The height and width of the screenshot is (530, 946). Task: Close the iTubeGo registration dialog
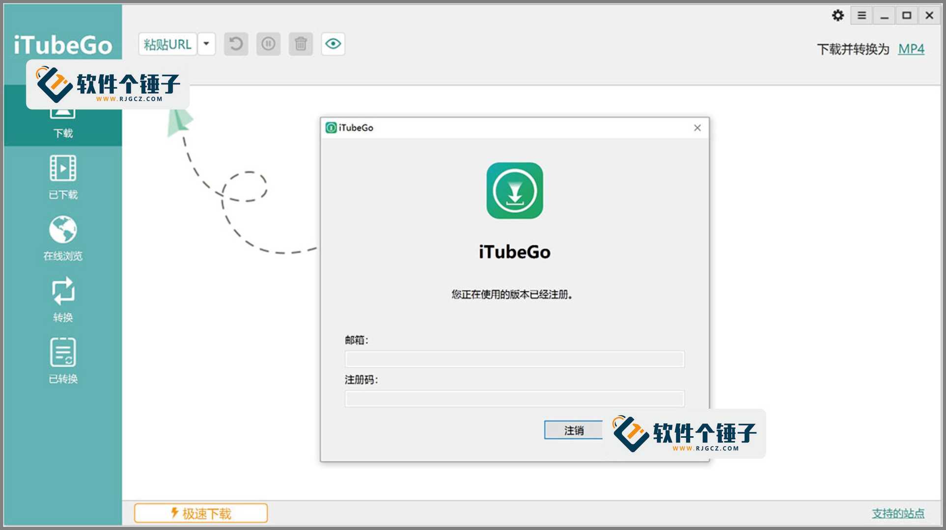coord(697,128)
